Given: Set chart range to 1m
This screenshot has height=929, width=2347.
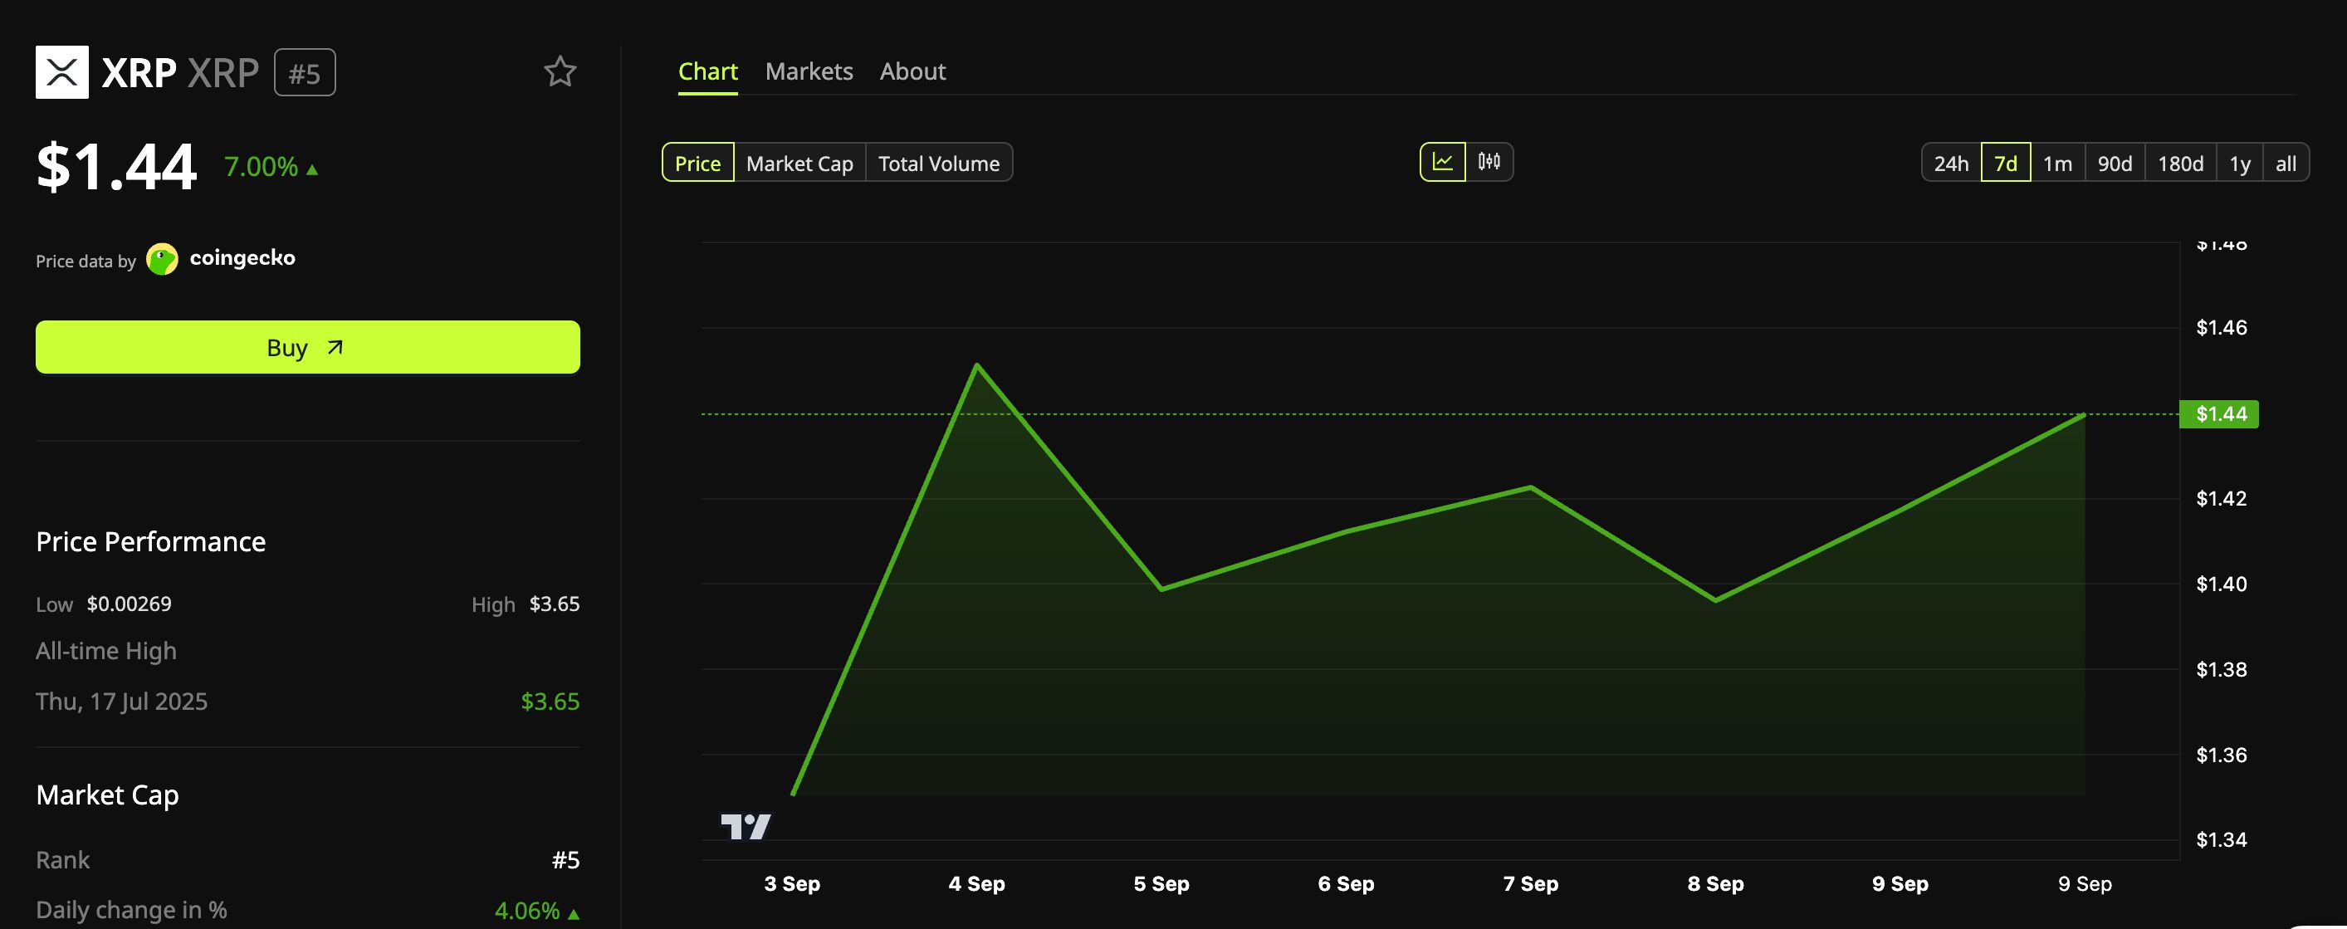Looking at the screenshot, I should (2058, 163).
